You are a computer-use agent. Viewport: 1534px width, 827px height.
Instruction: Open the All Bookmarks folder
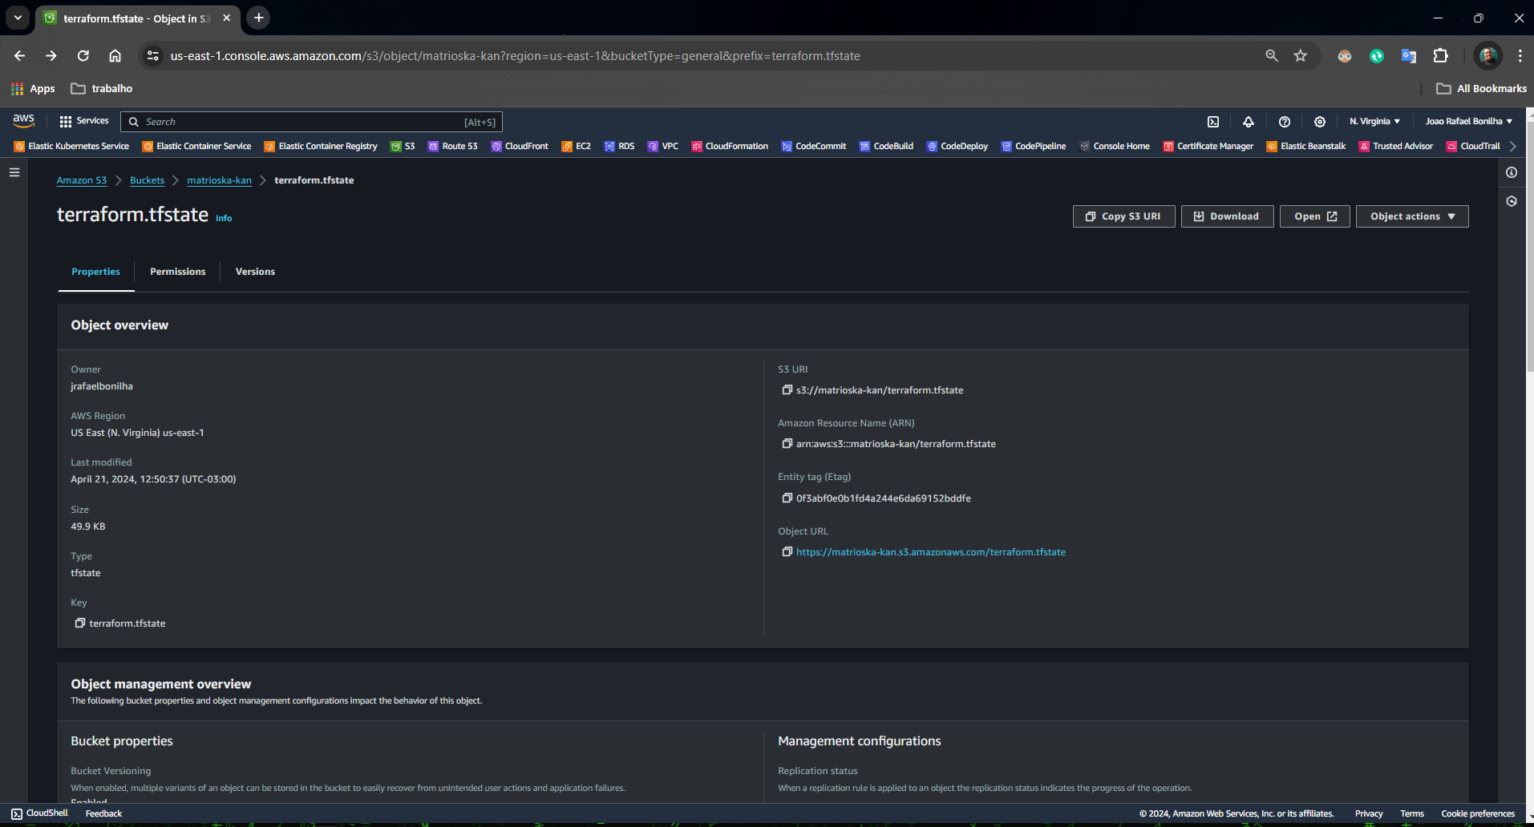click(x=1482, y=89)
